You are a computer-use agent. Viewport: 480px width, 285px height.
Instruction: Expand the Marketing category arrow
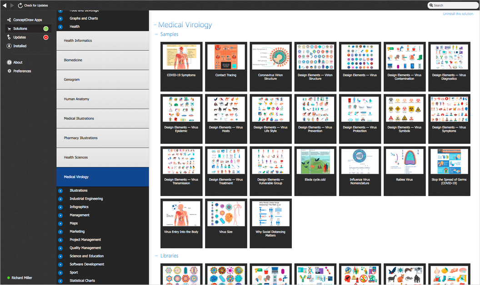tap(60, 232)
